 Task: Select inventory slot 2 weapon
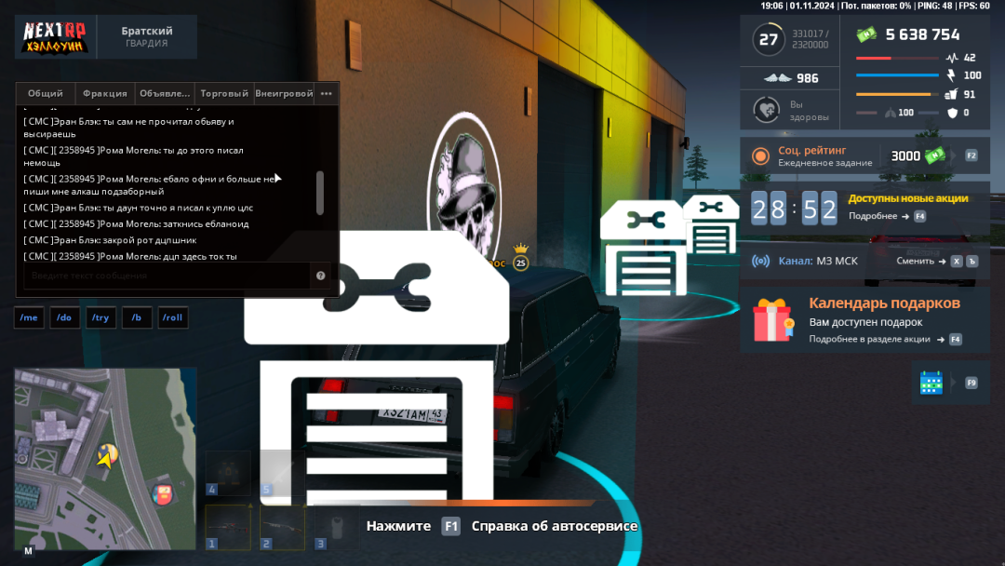282,528
